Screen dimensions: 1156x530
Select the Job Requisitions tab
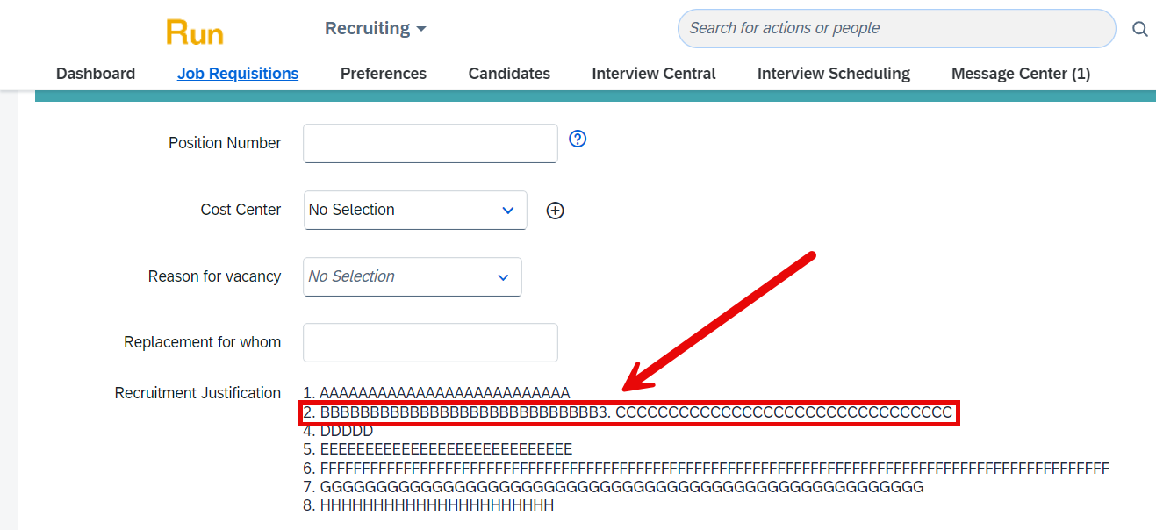pyautogui.click(x=238, y=74)
